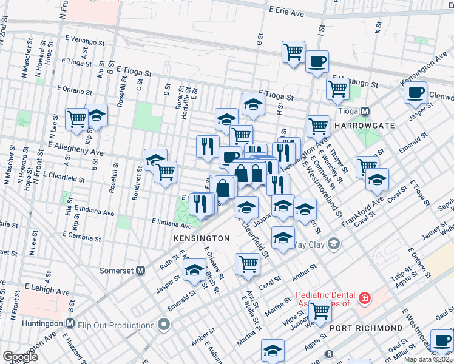Click the graduation cap marker left of Yay Clay
The height and width of the screenshot is (364, 454).
[283, 238]
